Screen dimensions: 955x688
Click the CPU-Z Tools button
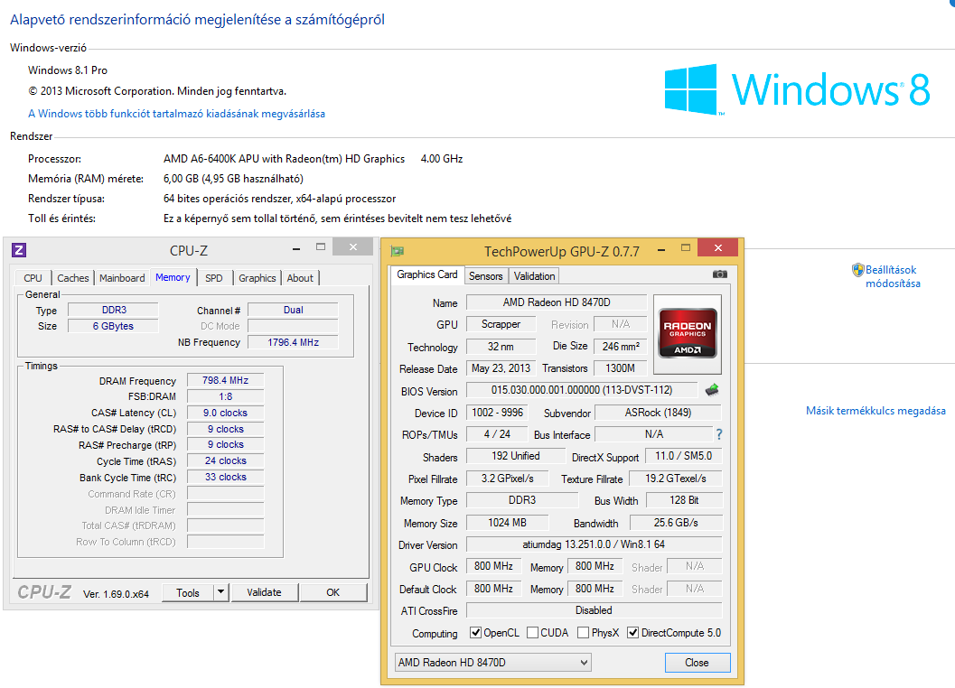pyautogui.click(x=188, y=592)
